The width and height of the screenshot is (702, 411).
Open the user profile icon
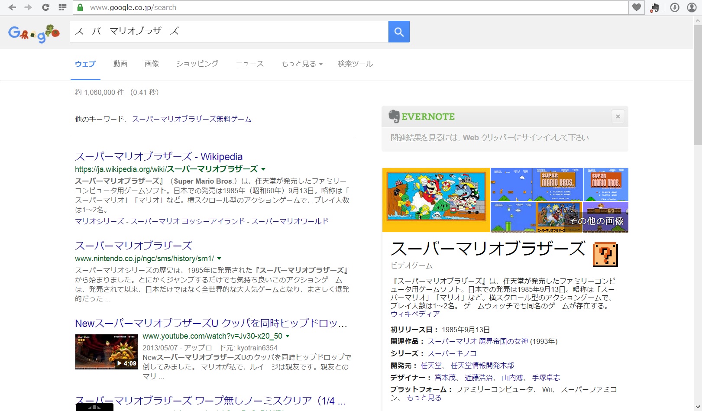click(692, 7)
